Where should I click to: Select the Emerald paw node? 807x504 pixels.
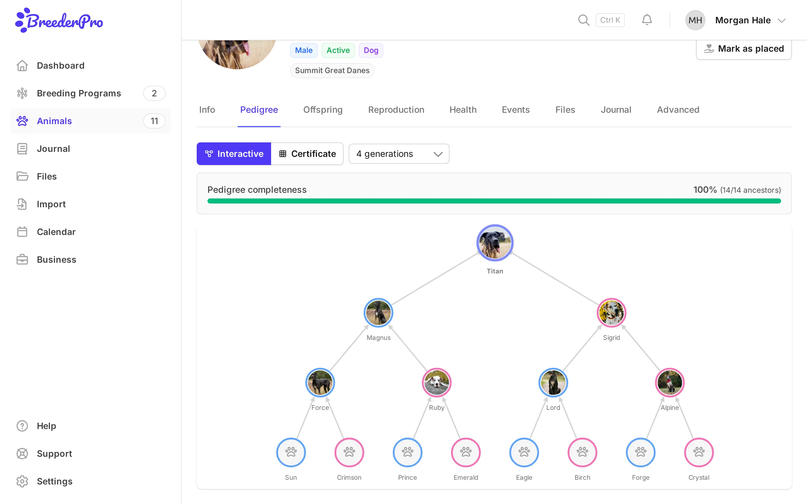click(x=466, y=452)
